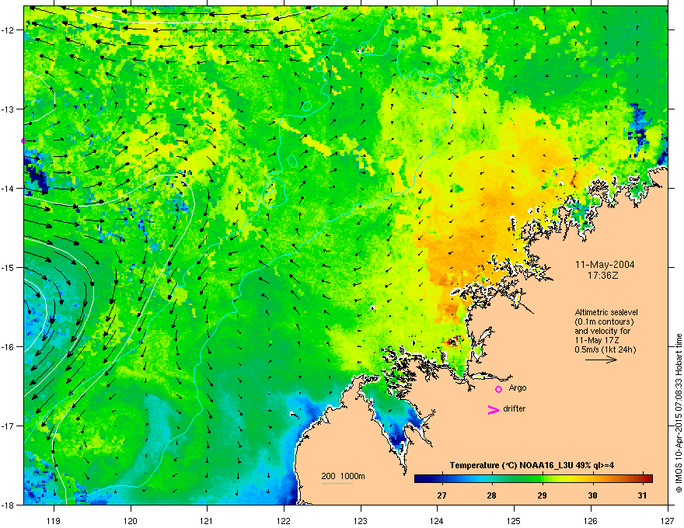Click the '11-May-2004' date text
This screenshot has height=528, width=684.
604,265
